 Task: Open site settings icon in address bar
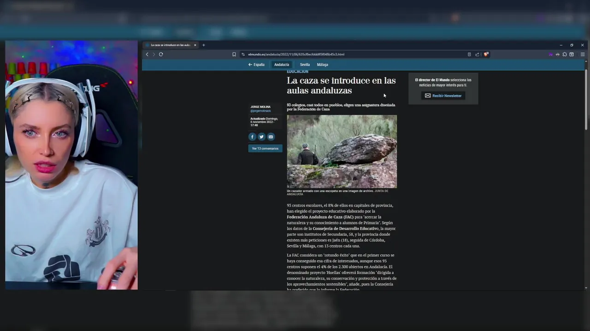[x=243, y=54]
